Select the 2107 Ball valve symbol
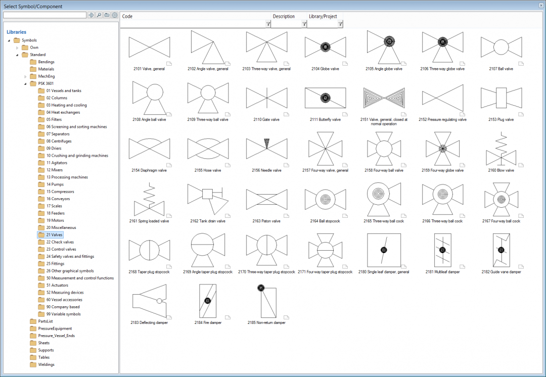546x377 pixels. [500, 46]
